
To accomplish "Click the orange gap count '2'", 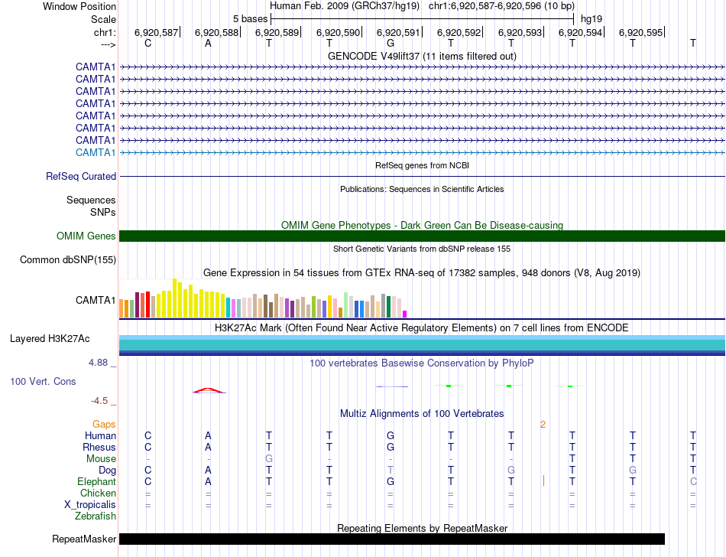I will 543,424.
